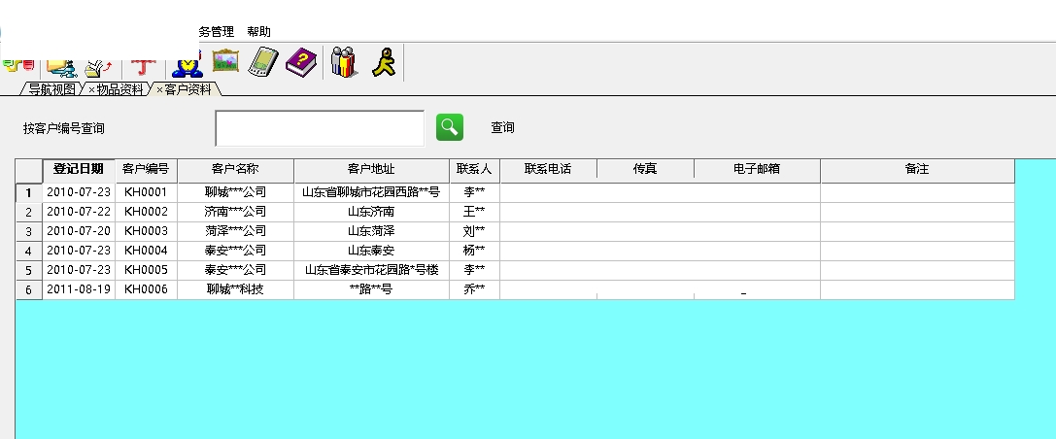
Task: Click the 联系人 column header
Action: (474, 169)
